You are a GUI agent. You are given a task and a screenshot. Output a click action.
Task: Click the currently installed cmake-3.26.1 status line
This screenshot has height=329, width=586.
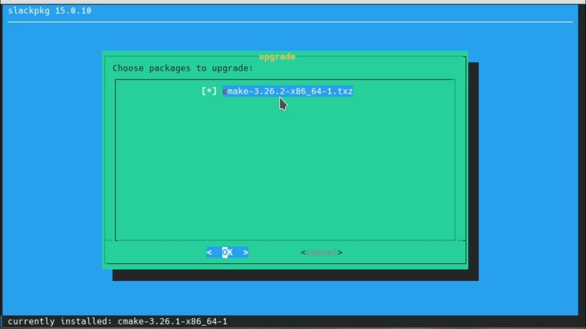tap(117, 321)
